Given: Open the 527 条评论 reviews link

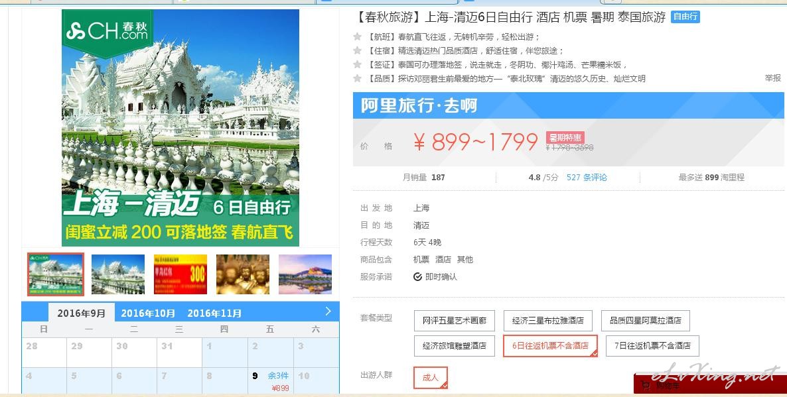Looking at the screenshot, I should point(587,178).
